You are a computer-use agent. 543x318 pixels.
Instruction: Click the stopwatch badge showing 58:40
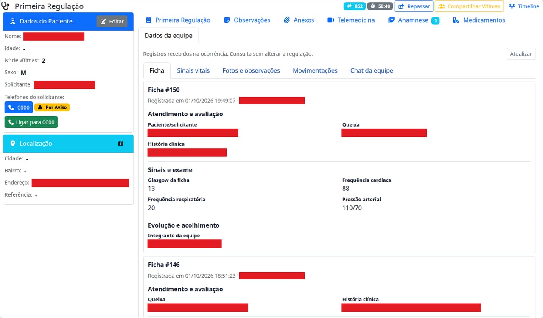pyautogui.click(x=380, y=6)
